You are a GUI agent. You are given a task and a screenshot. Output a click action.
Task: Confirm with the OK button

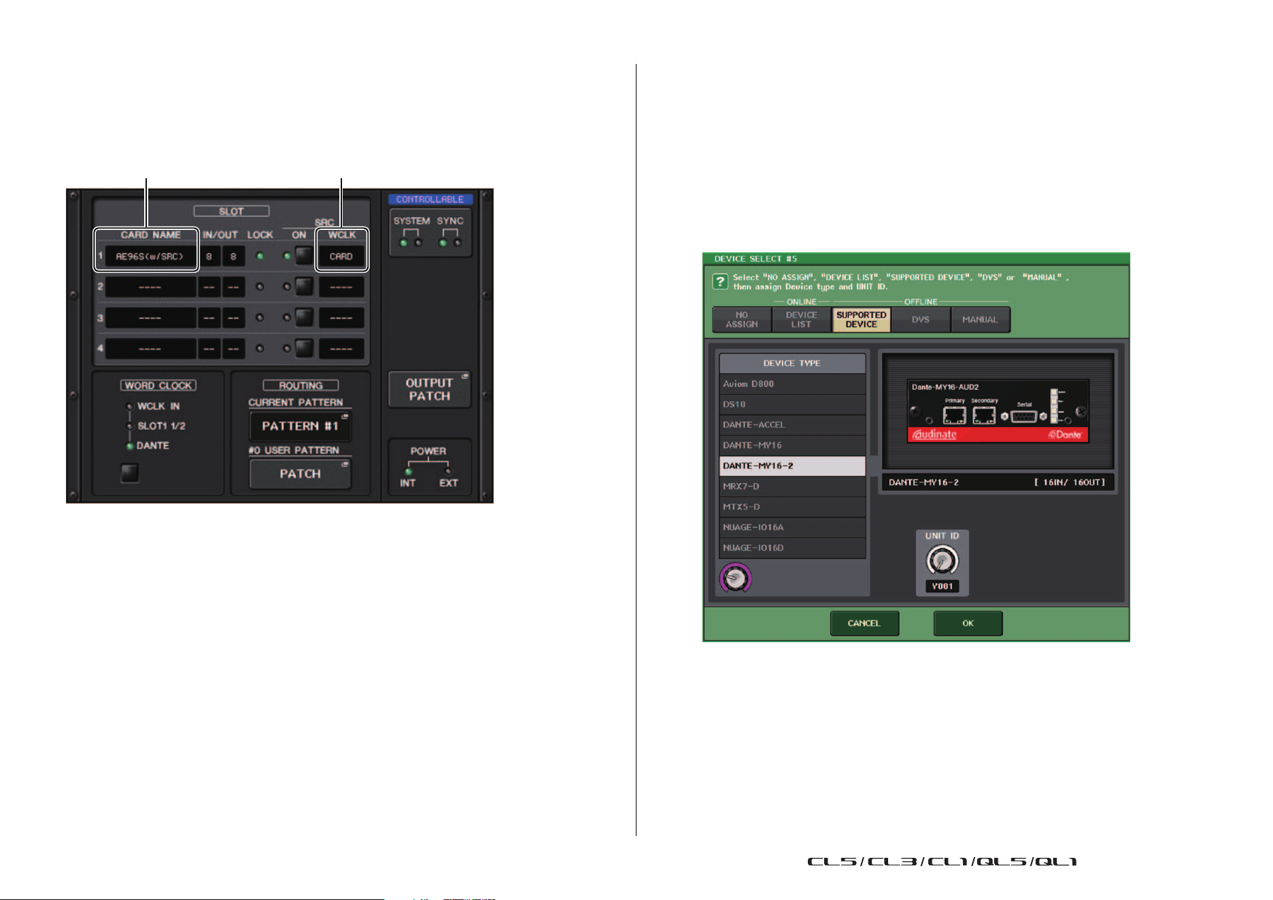(968, 623)
